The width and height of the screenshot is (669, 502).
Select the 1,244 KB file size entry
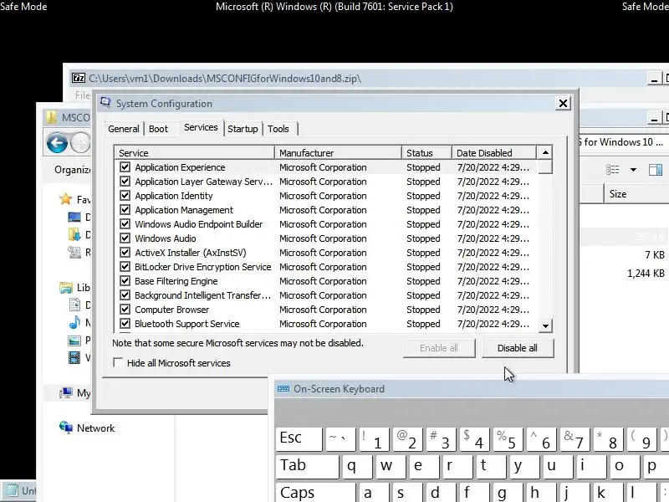pyautogui.click(x=646, y=274)
